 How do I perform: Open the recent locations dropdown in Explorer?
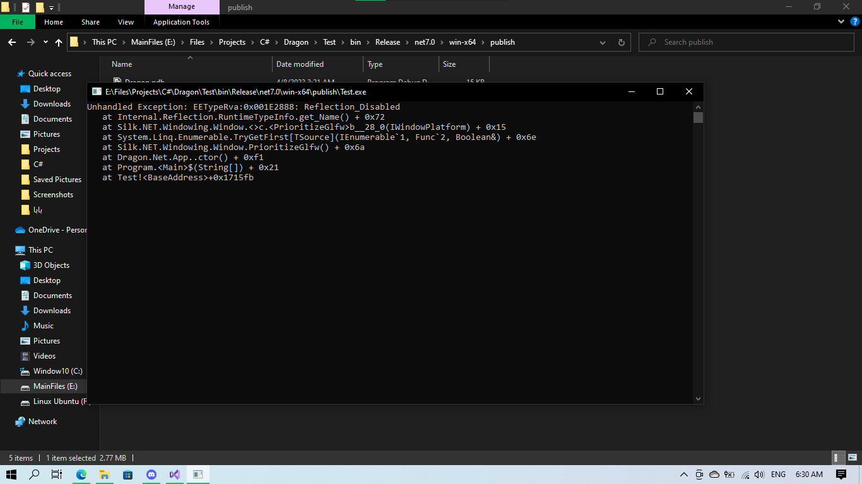45,42
